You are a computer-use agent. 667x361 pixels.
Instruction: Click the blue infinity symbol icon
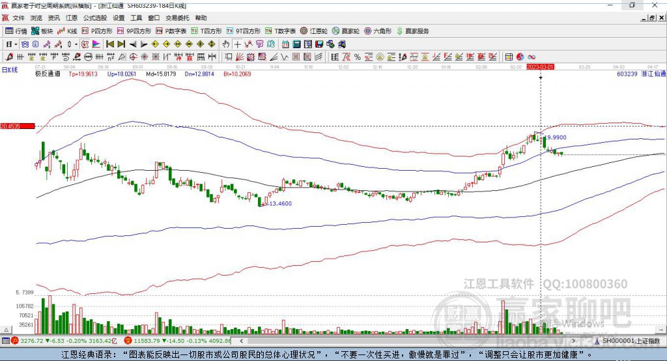tap(532, 57)
